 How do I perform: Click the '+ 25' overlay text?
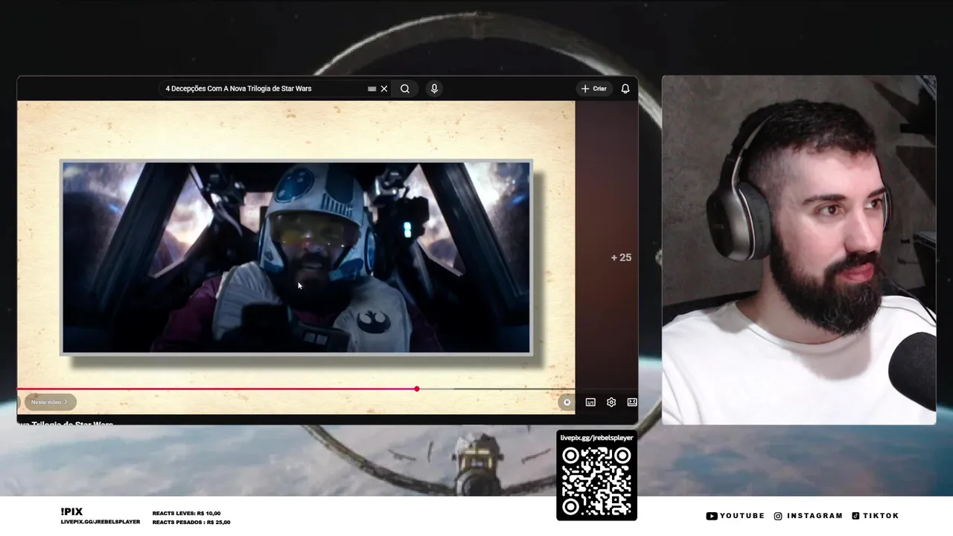[x=621, y=258]
